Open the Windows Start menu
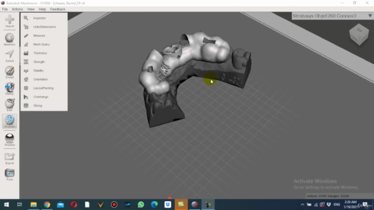Viewport: 374px width, 210px height. click(x=6, y=205)
